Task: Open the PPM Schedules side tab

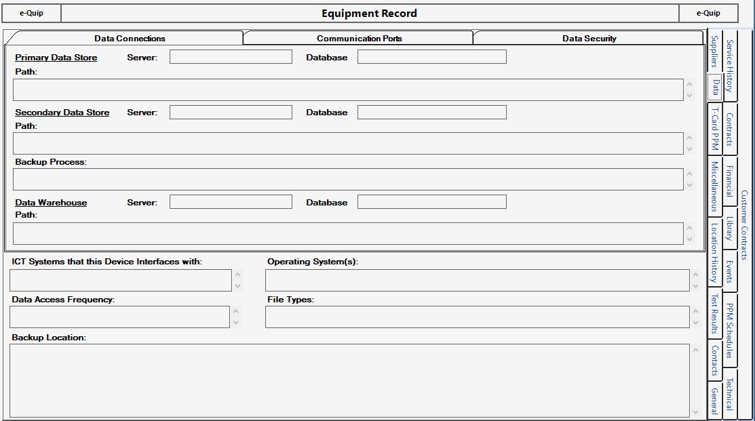Action: [729, 331]
